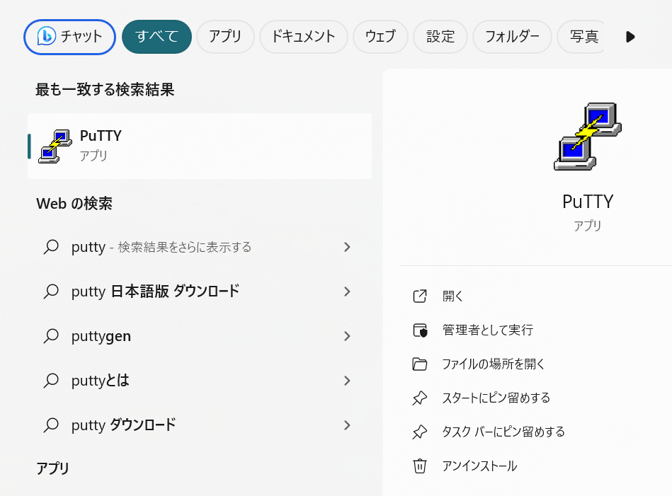Expand the chevron next to 'puttygen'

click(x=347, y=336)
